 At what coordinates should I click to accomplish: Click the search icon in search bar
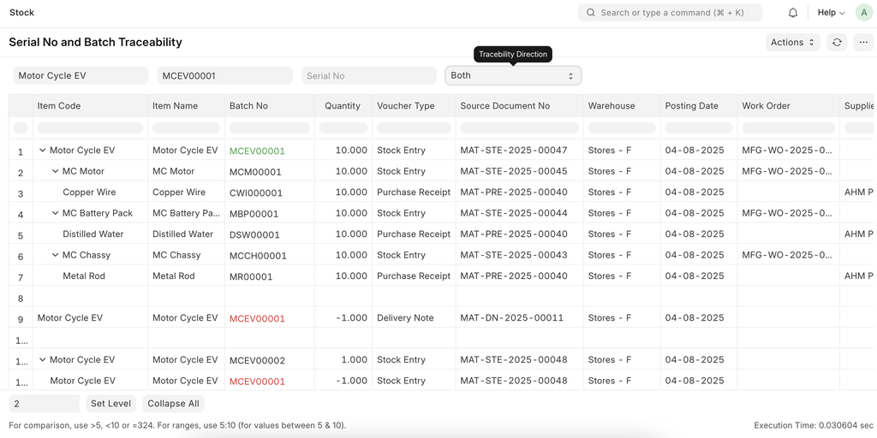(x=591, y=13)
